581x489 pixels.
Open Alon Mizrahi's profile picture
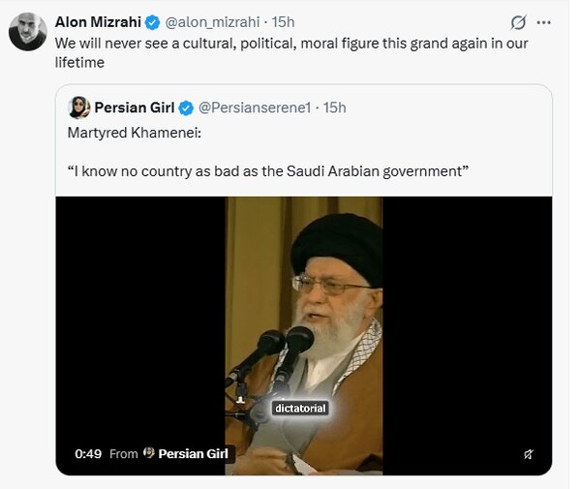[28, 32]
